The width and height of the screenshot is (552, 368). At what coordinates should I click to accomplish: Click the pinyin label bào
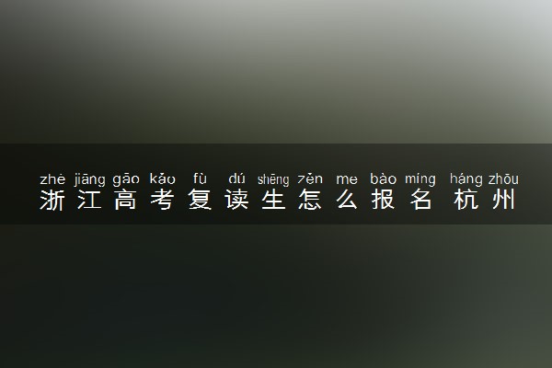(384, 178)
